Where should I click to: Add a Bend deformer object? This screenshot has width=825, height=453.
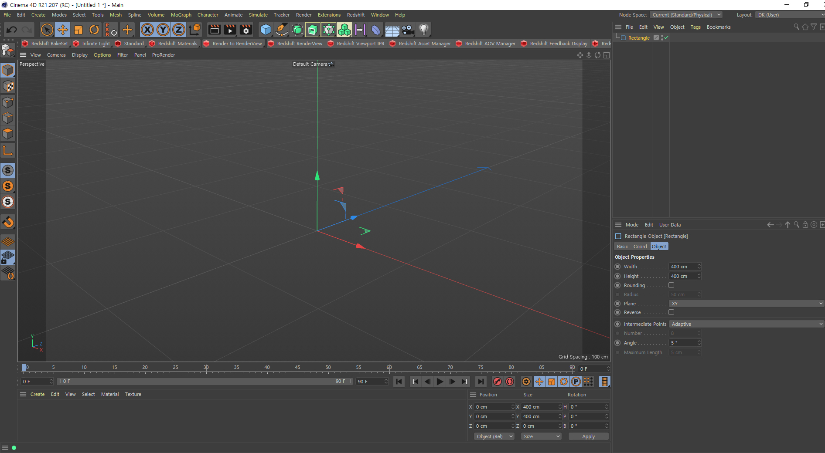(x=376, y=30)
